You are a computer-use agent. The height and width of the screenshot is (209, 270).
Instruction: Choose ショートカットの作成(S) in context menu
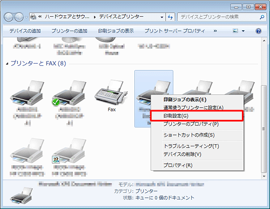pos(197,135)
